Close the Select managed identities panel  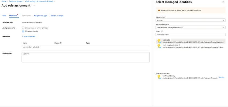coord(223,2)
